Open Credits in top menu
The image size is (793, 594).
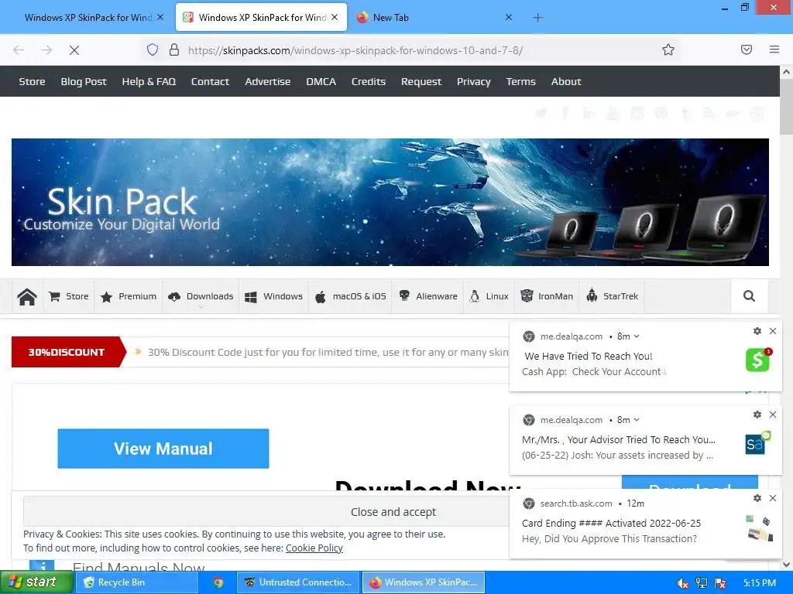pyautogui.click(x=368, y=81)
